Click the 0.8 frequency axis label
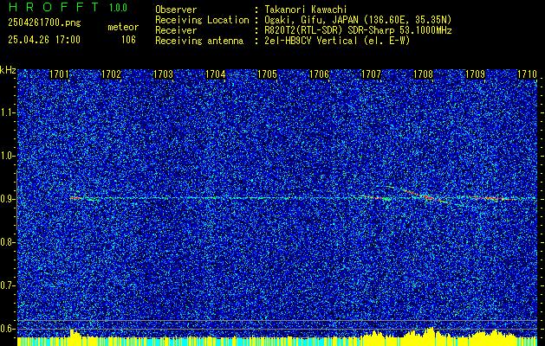The image size is (545, 346). tap(7, 242)
